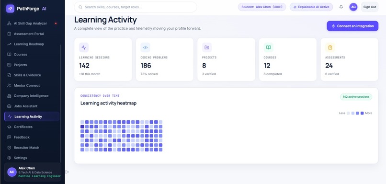Click the PathForge AI logo icon
Image resolution: width=386 pixels, height=184 pixels.
(x=11, y=9)
